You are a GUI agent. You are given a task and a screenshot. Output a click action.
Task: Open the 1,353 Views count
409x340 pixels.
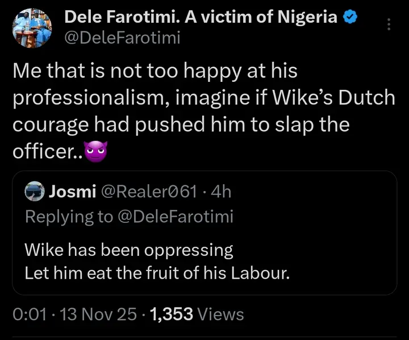coord(196,313)
